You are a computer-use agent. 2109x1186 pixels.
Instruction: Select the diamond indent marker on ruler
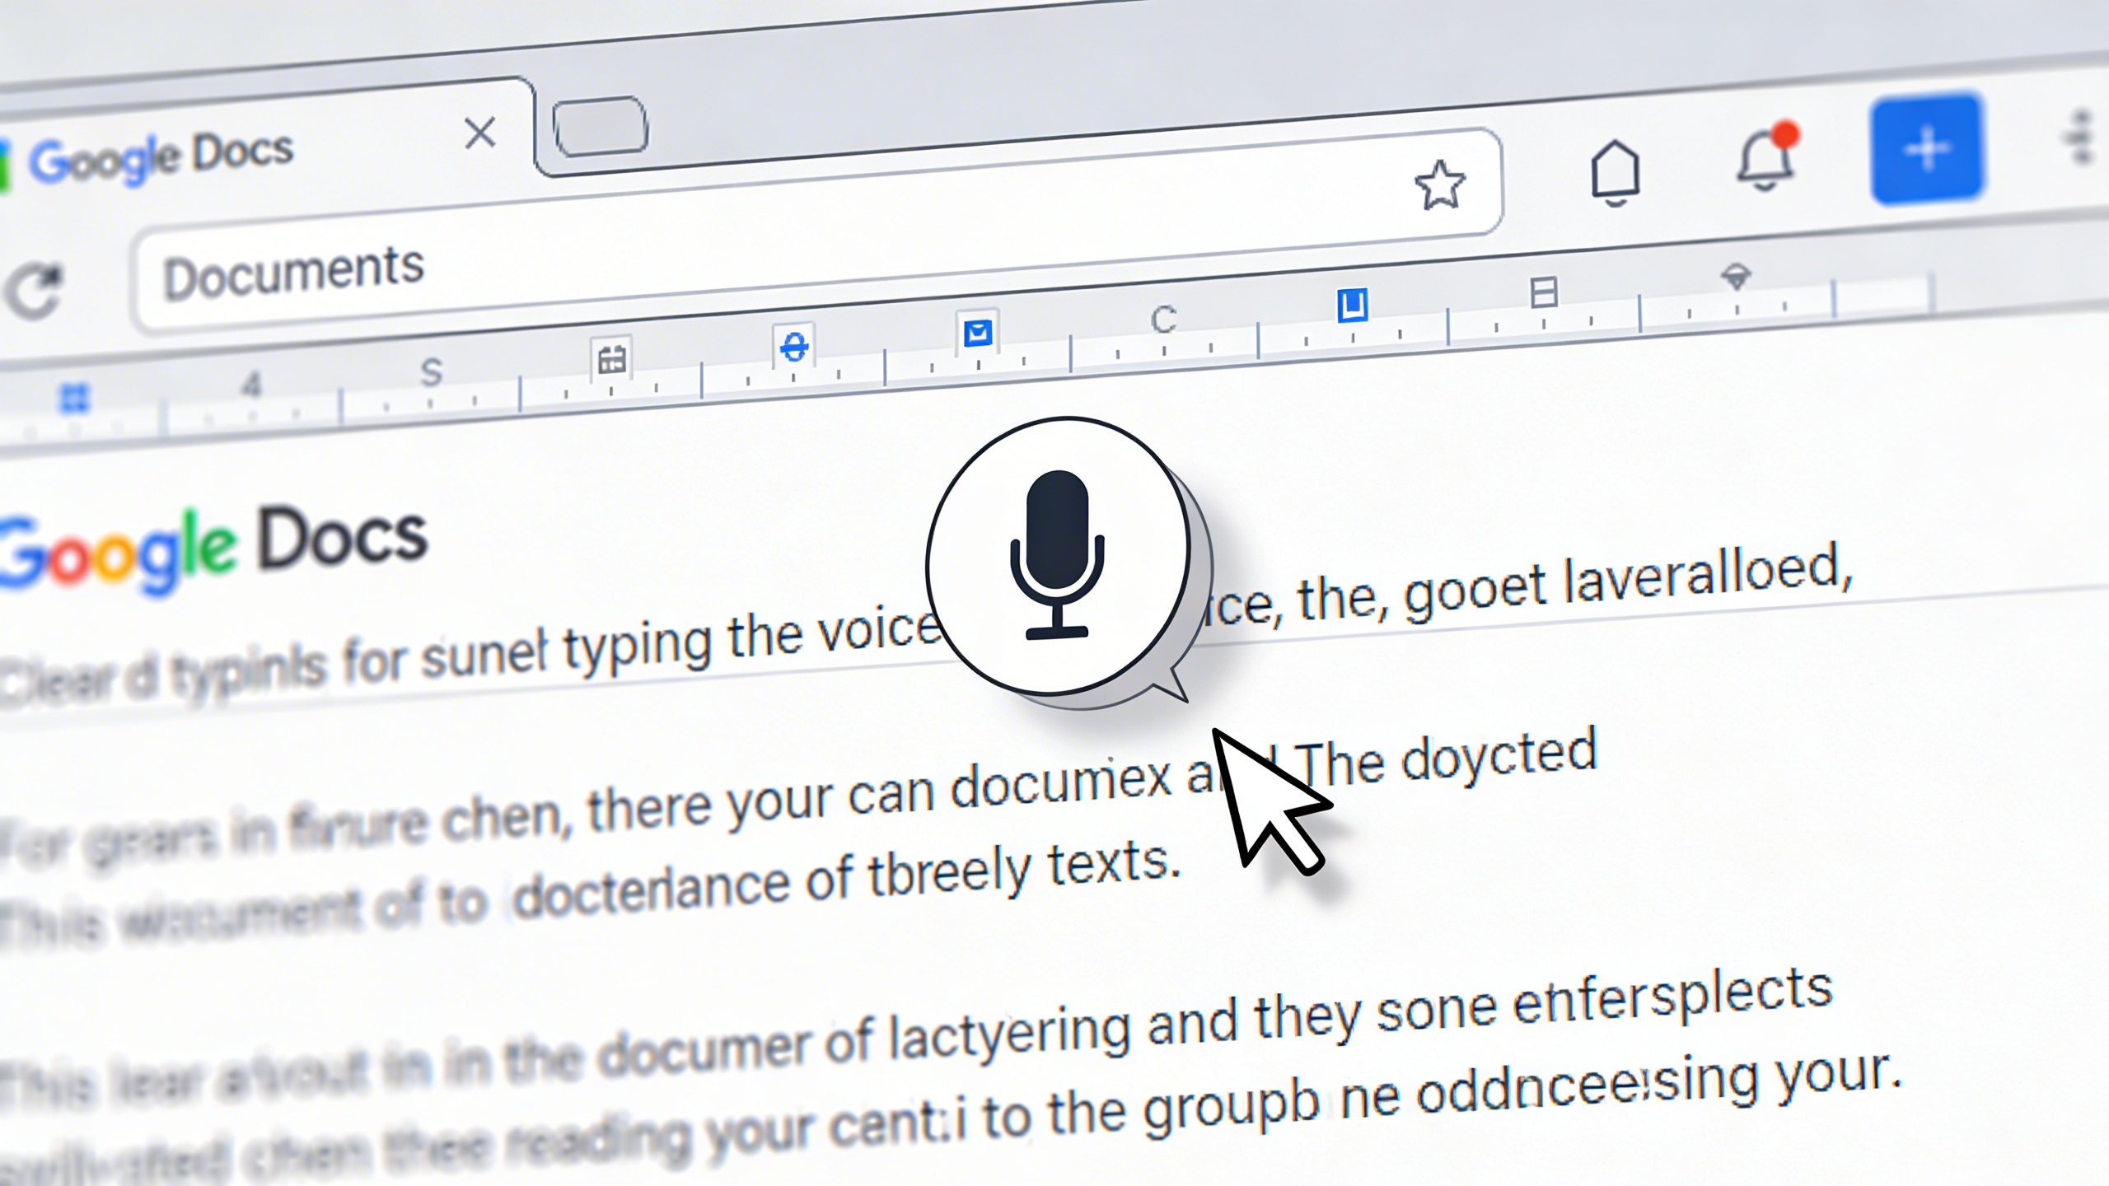tap(1736, 278)
